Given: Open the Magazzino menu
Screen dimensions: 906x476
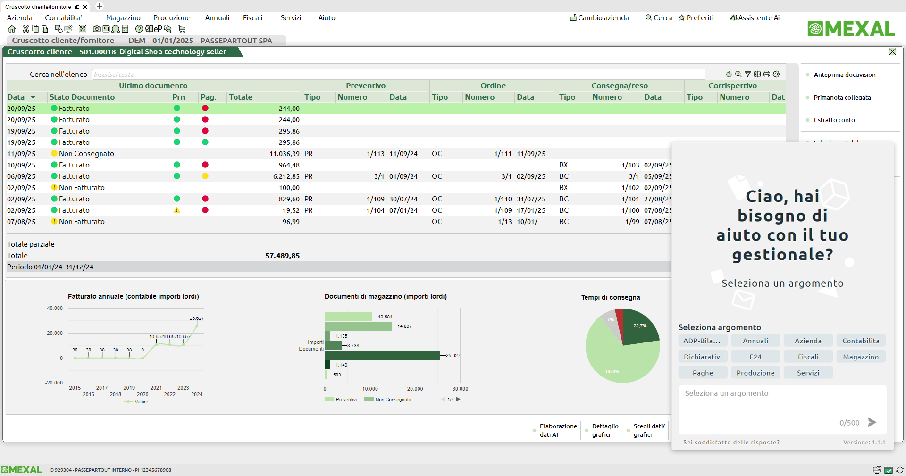Looking at the screenshot, I should [123, 18].
